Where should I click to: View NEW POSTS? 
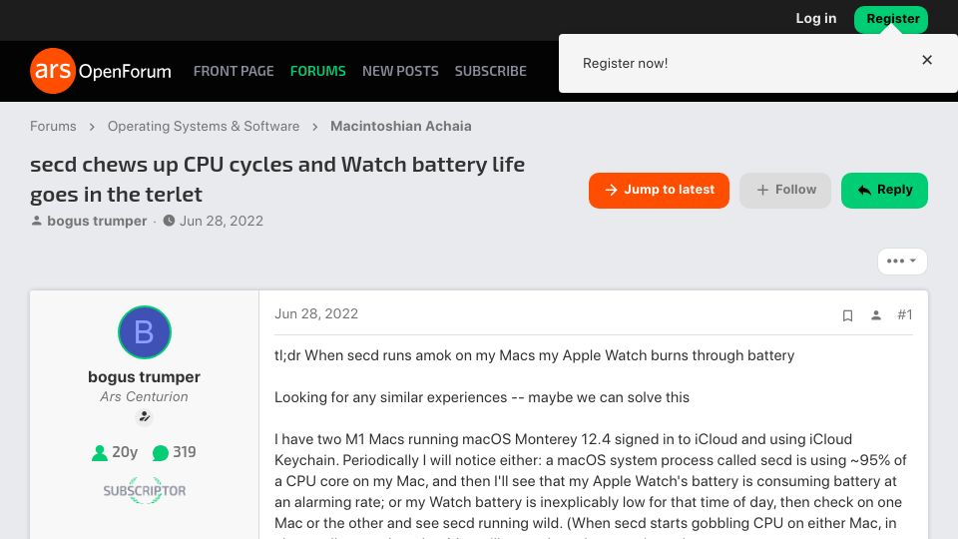click(x=400, y=71)
